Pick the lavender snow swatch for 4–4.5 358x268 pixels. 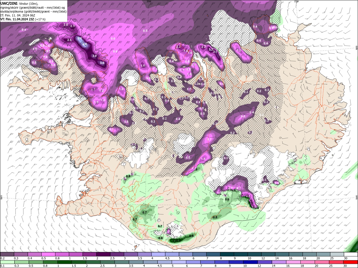click(x=158, y=254)
